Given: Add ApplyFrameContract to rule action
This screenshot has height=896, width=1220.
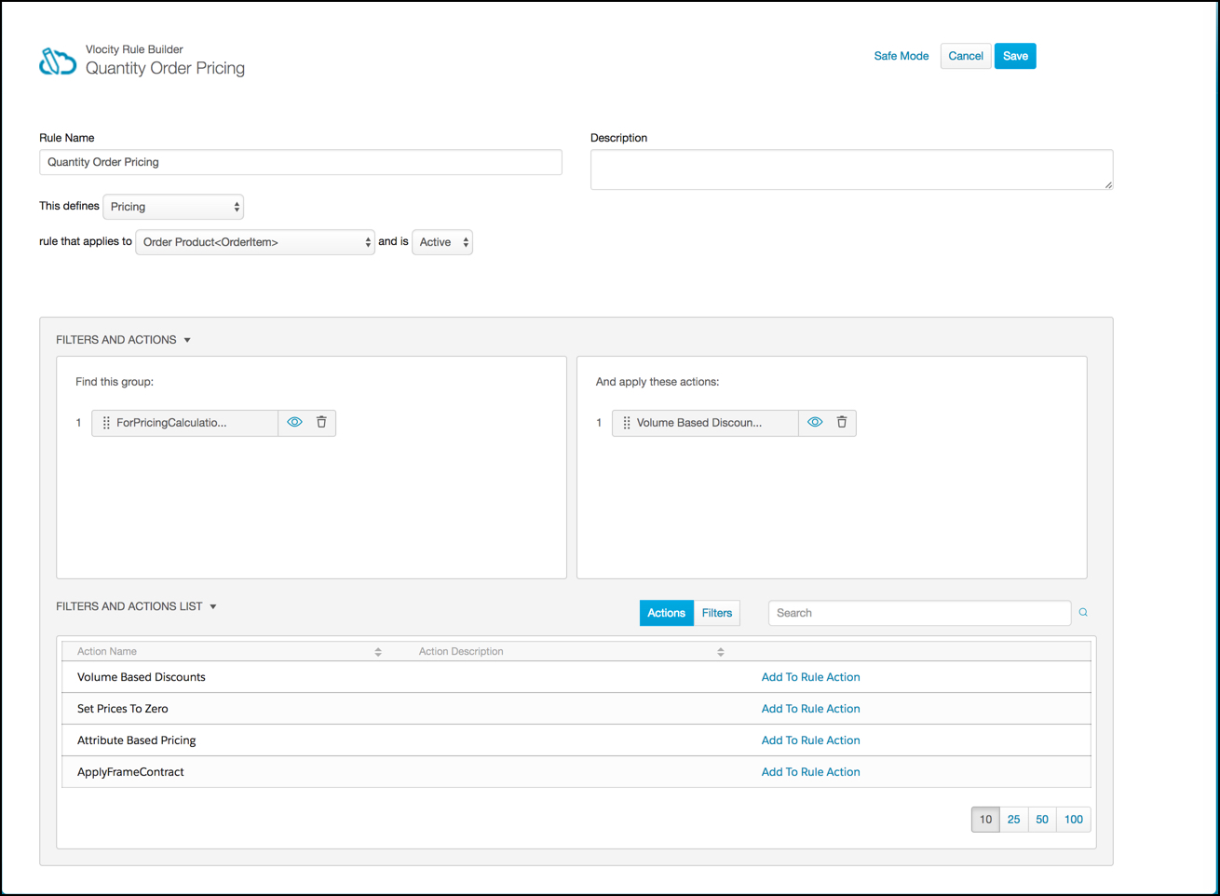Looking at the screenshot, I should click(810, 772).
